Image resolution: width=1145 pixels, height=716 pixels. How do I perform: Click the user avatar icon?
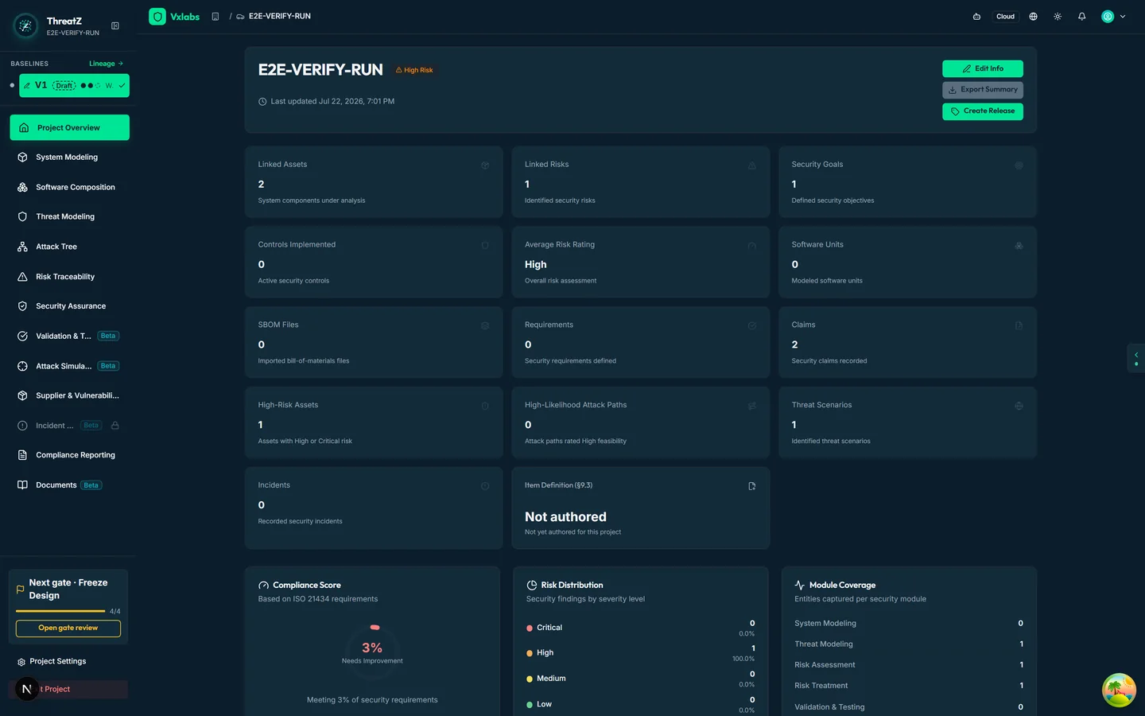tap(1107, 17)
